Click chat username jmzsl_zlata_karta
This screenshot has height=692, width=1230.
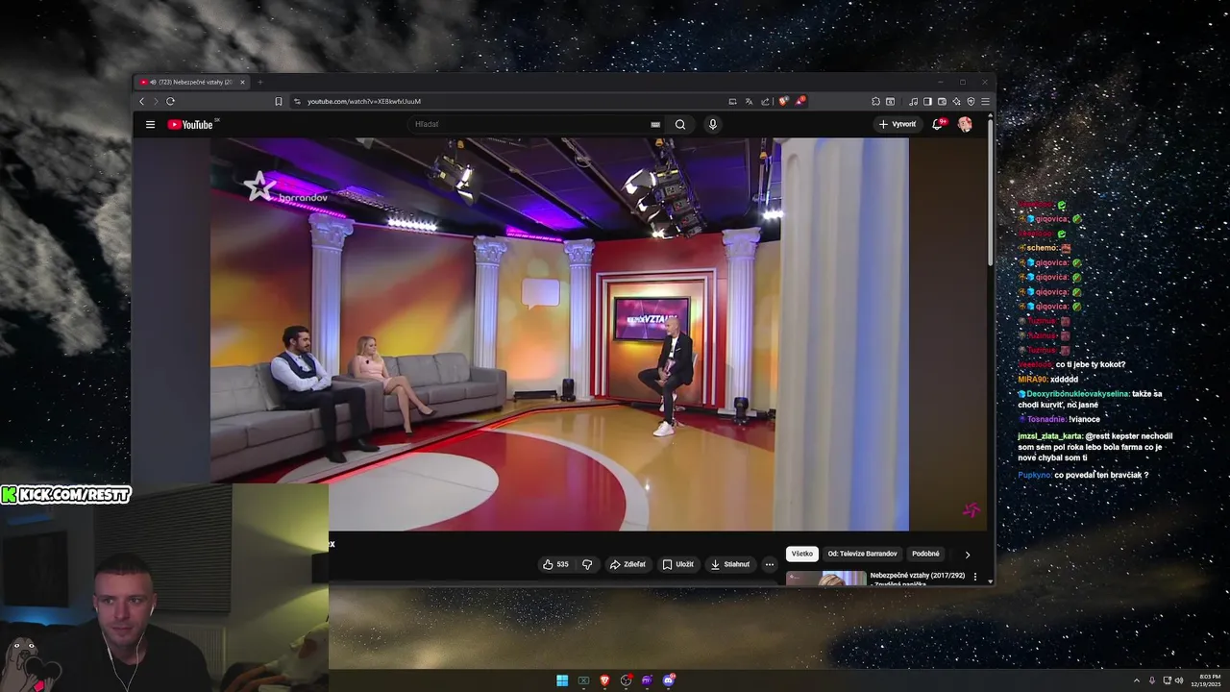[1050, 436]
